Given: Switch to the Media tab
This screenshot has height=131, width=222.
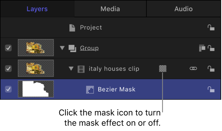Looking at the screenshot, I should pos(110,9).
